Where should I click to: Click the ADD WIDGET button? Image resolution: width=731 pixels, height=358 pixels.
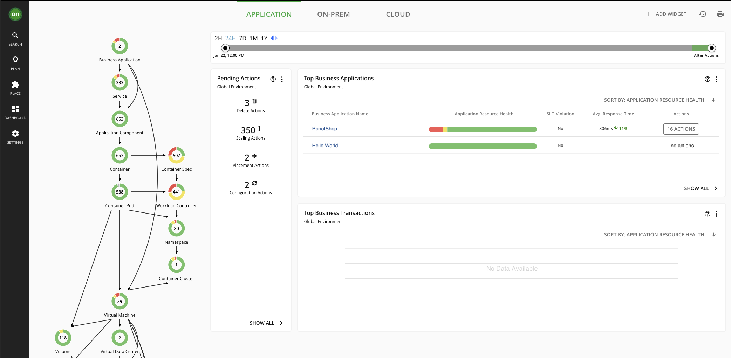666,14
